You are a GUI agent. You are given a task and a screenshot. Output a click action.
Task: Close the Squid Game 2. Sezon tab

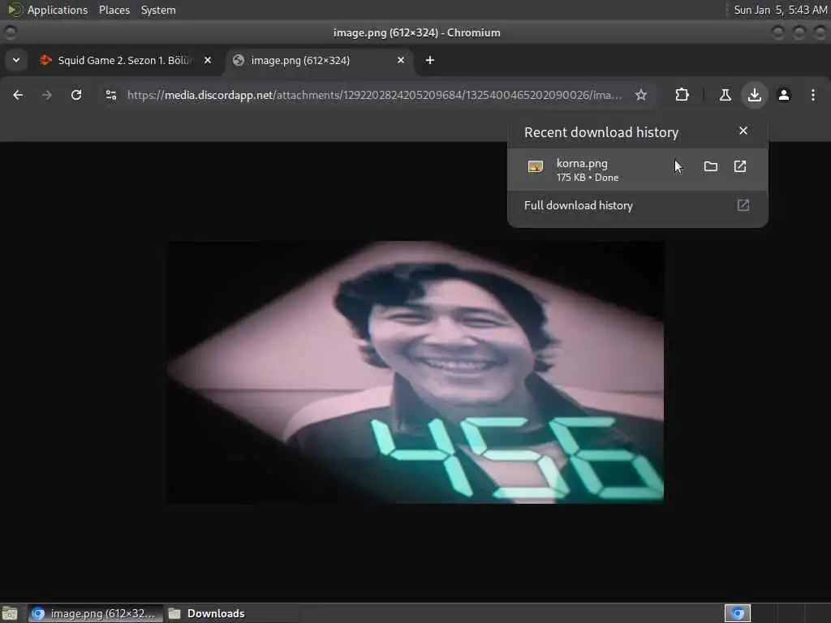point(208,60)
